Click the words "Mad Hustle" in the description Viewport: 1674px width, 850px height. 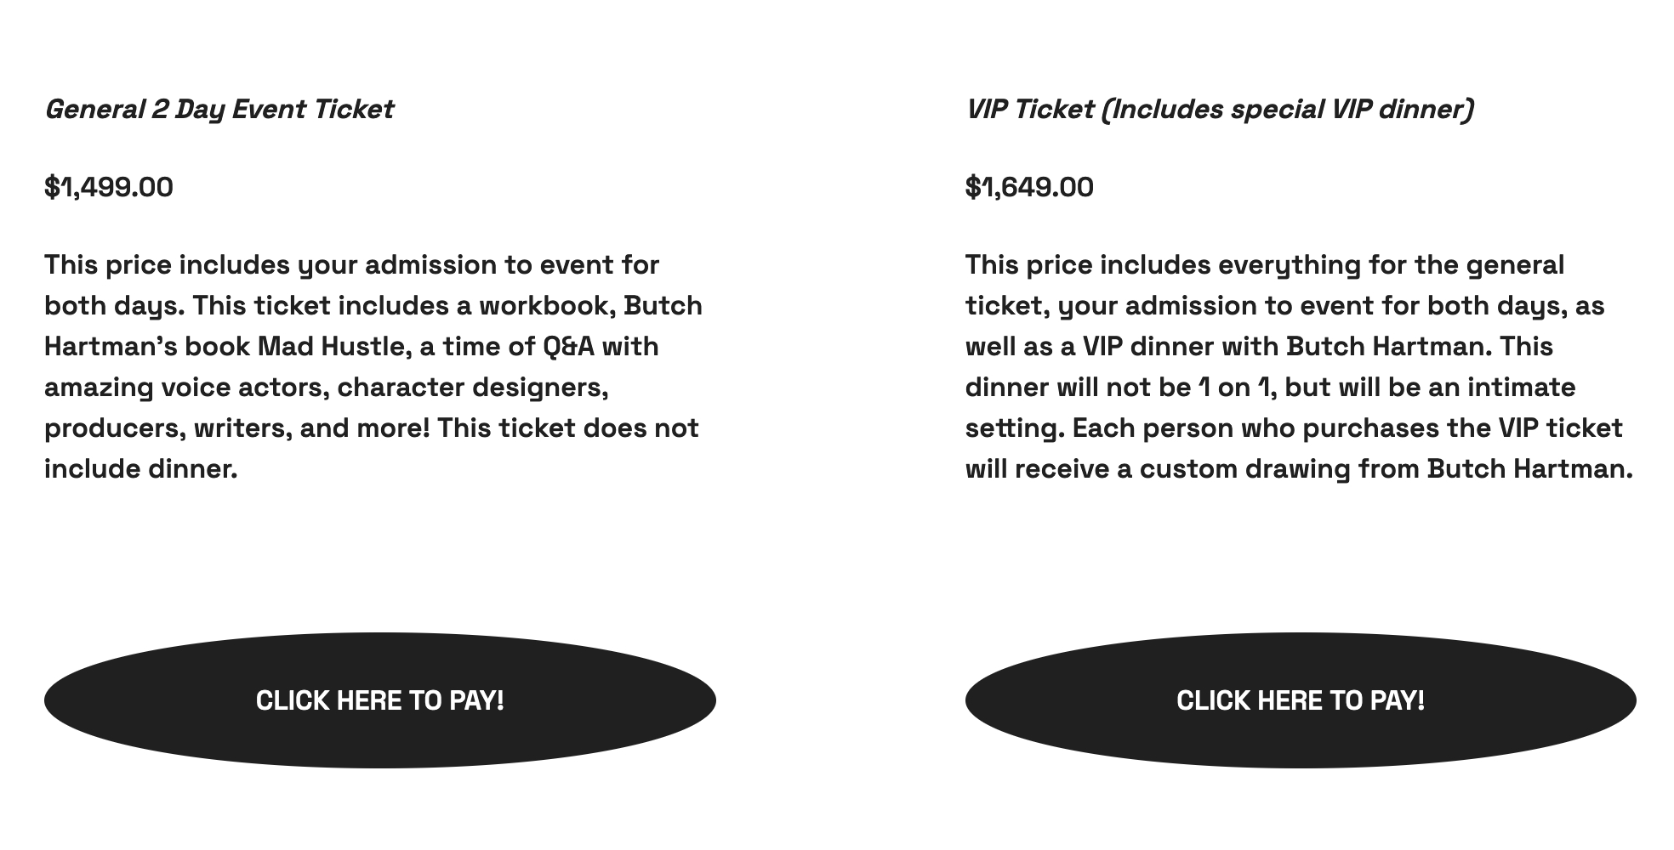[x=331, y=347]
